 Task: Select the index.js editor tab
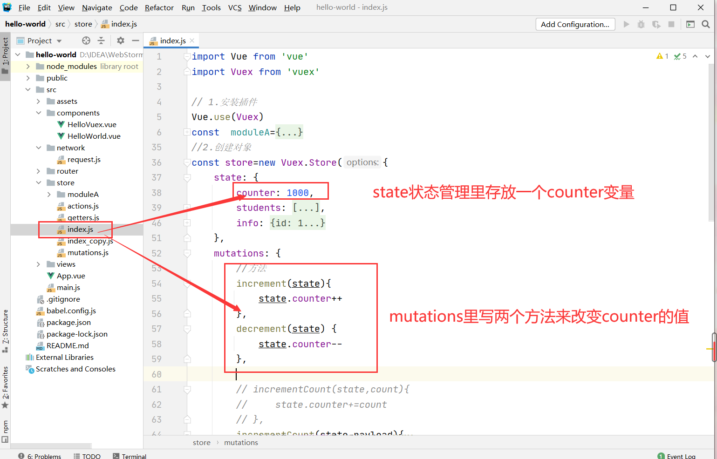tap(171, 40)
